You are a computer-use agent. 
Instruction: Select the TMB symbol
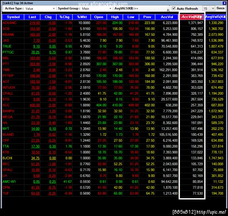[x=6, y=70]
